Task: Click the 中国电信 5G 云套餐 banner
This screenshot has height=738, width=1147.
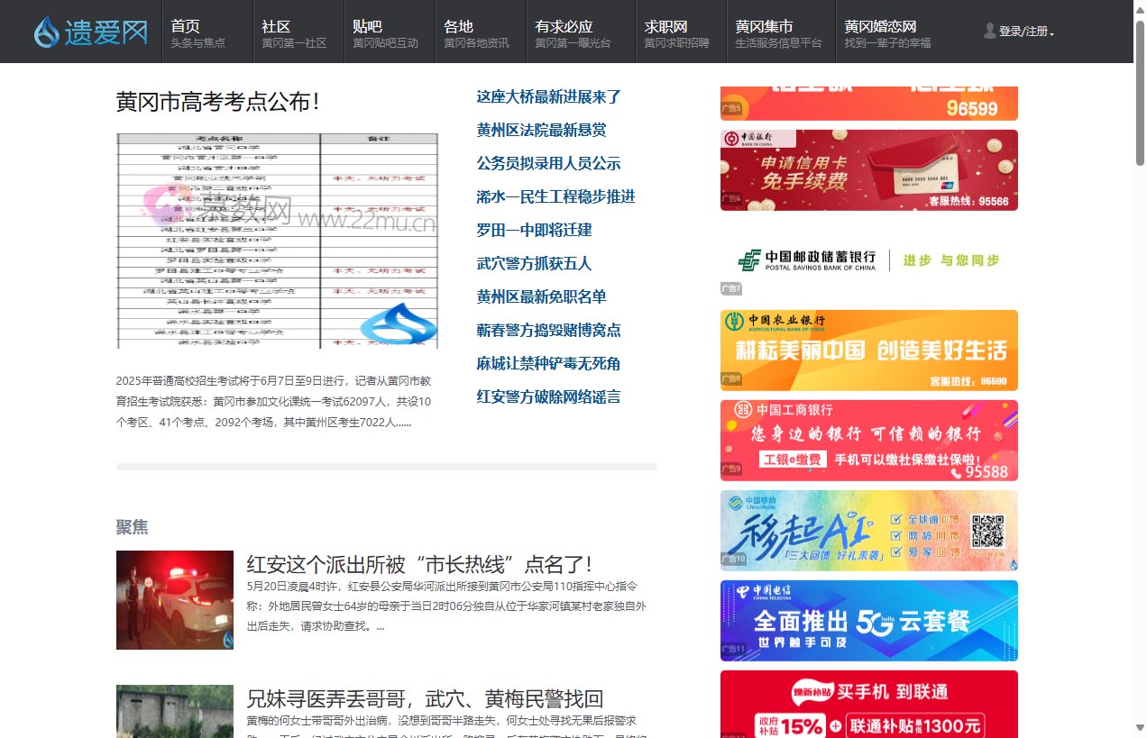Action: (x=868, y=621)
